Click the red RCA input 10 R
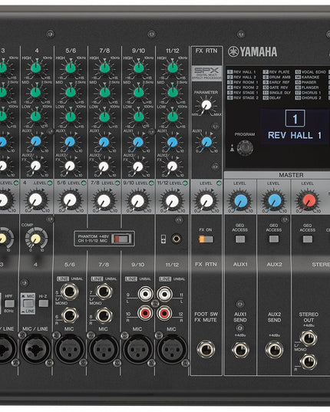The image size is (330, 412). point(146,313)
